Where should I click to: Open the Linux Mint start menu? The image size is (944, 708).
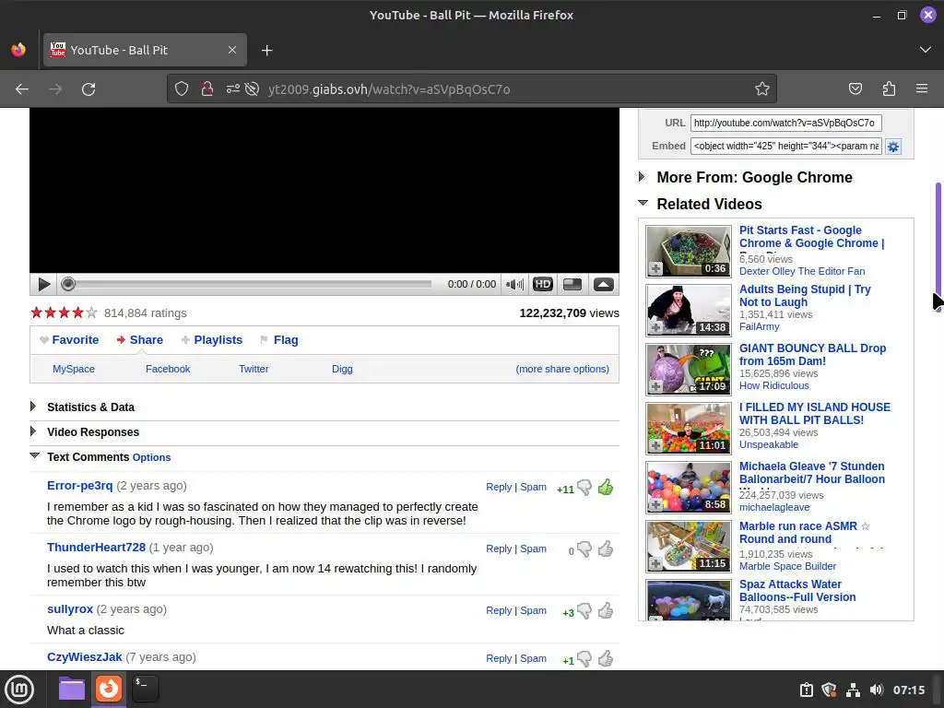point(19,690)
